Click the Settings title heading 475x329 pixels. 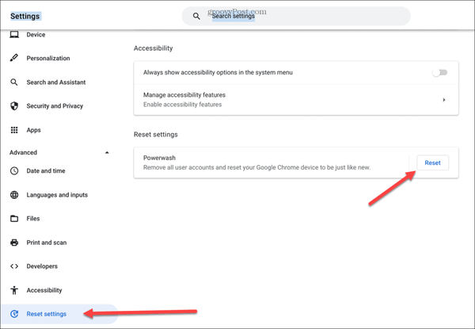click(25, 16)
